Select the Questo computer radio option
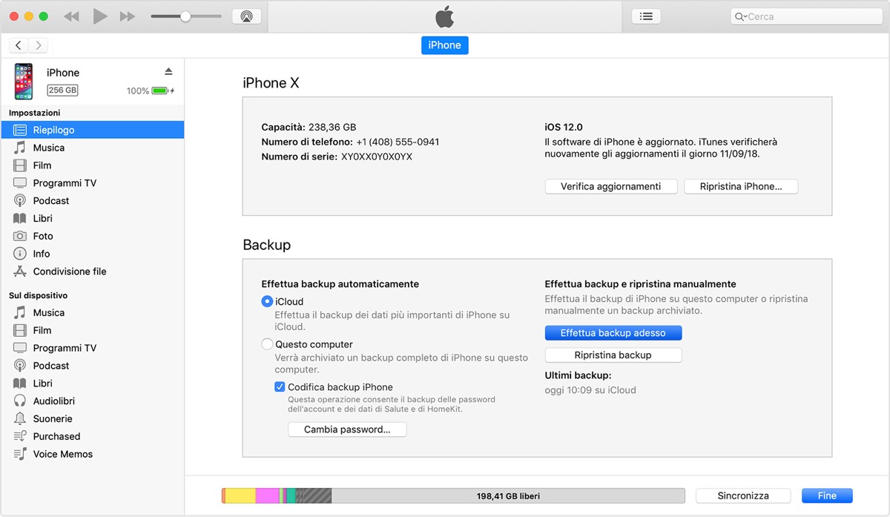The image size is (890, 517). pos(268,344)
